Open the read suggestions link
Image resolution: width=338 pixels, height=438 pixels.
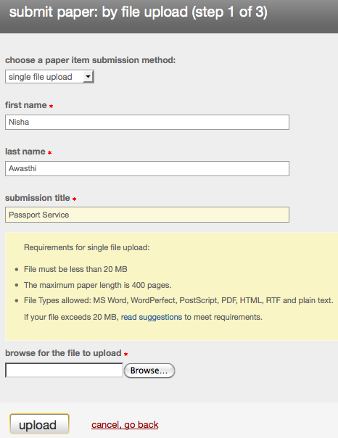152,317
